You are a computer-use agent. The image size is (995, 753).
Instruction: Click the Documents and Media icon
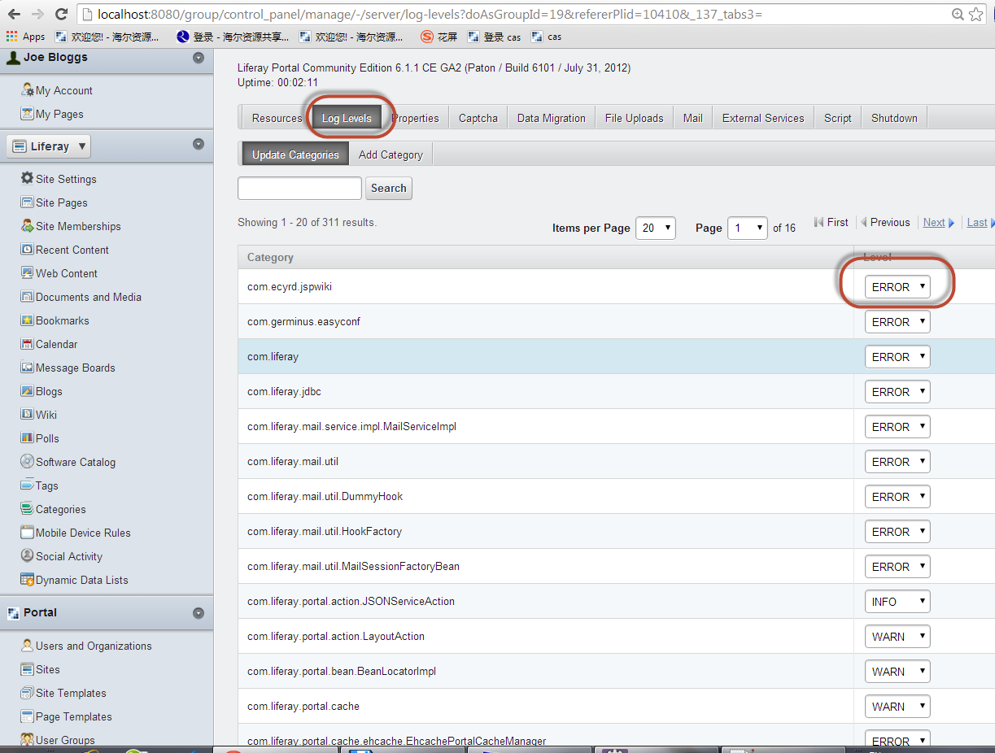(x=28, y=297)
